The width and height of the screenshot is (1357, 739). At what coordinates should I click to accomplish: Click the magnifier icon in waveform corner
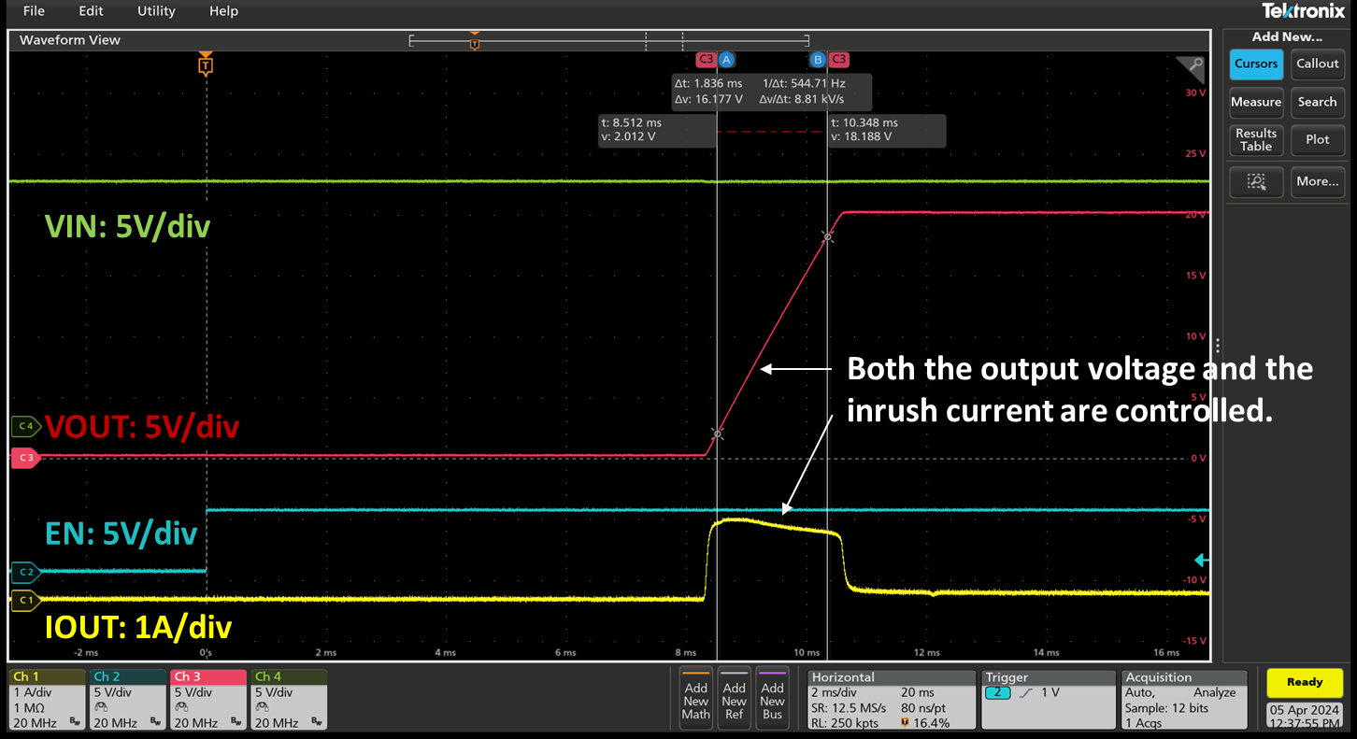[1190, 66]
